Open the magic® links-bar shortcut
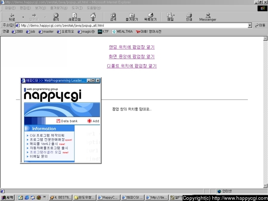This screenshot has height=201, width=268. [86, 31]
